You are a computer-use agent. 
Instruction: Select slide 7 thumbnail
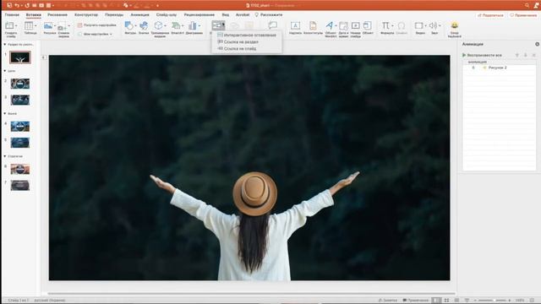(x=20, y=186)
